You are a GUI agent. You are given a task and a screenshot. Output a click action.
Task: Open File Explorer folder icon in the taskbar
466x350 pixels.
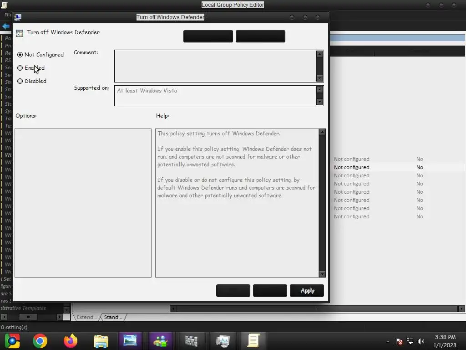click(101, 341)
